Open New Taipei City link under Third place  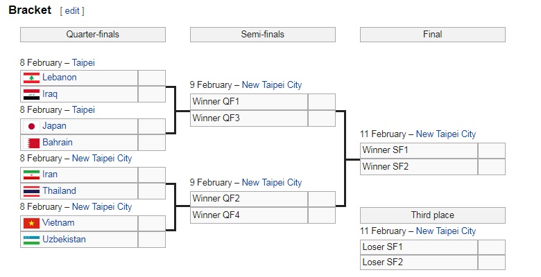point(446,231)
